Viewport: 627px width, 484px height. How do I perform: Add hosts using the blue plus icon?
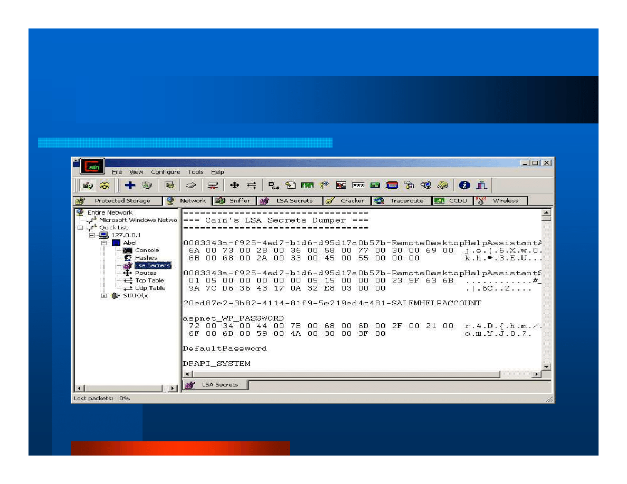point(129,185)
